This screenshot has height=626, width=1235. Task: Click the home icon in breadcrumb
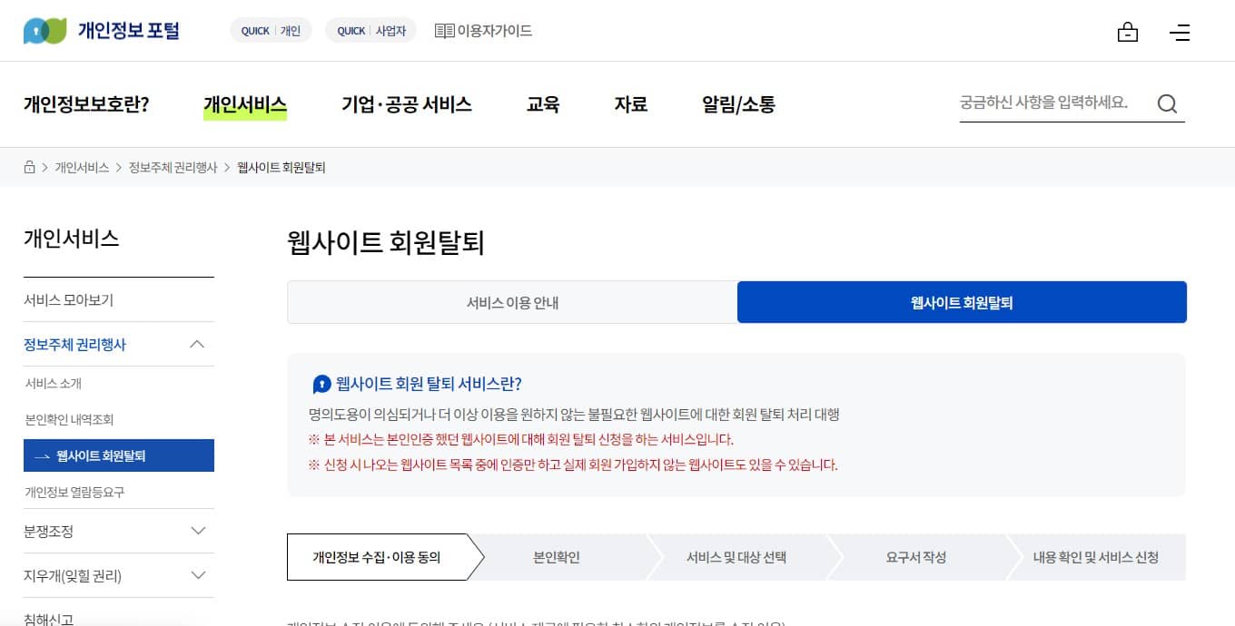click(x=30, y=168)
